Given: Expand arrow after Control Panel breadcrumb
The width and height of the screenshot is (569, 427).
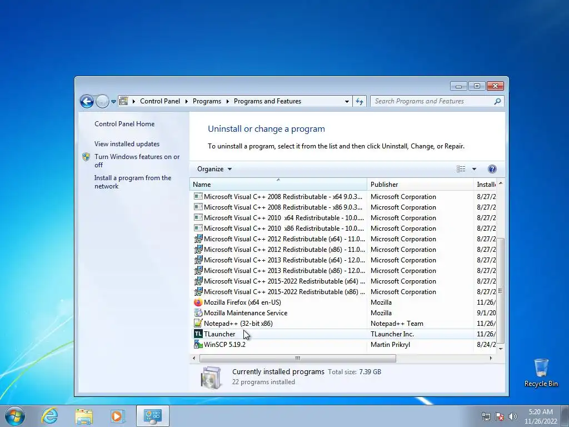Looking at the screenshot, I should point(187,101).
